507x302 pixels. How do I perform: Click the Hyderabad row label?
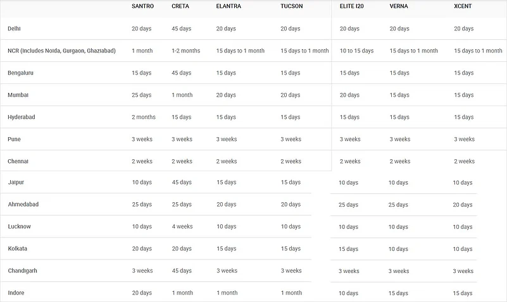pyautogui.click(x=22, y=117)
